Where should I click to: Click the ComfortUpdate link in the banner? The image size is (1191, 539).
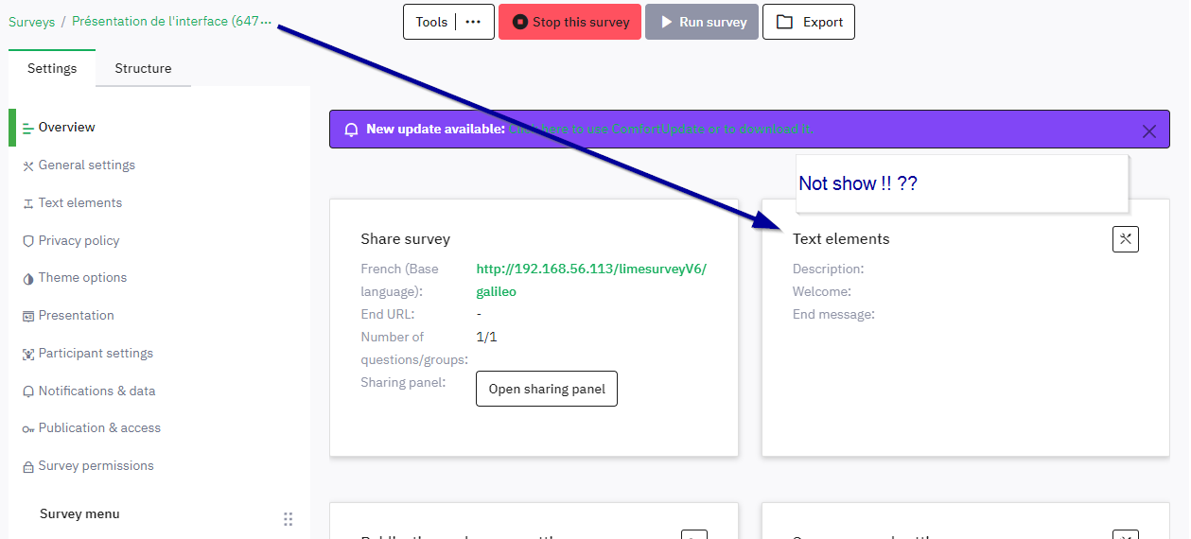(660, 129)
